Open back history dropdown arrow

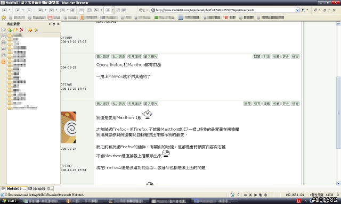[x=23, y=10]
